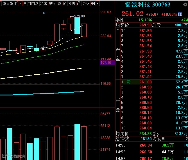The width and height of the screenshot is (188, 160).
Task: Click sell level 10 price 261.59
Action: pos(146,31)
